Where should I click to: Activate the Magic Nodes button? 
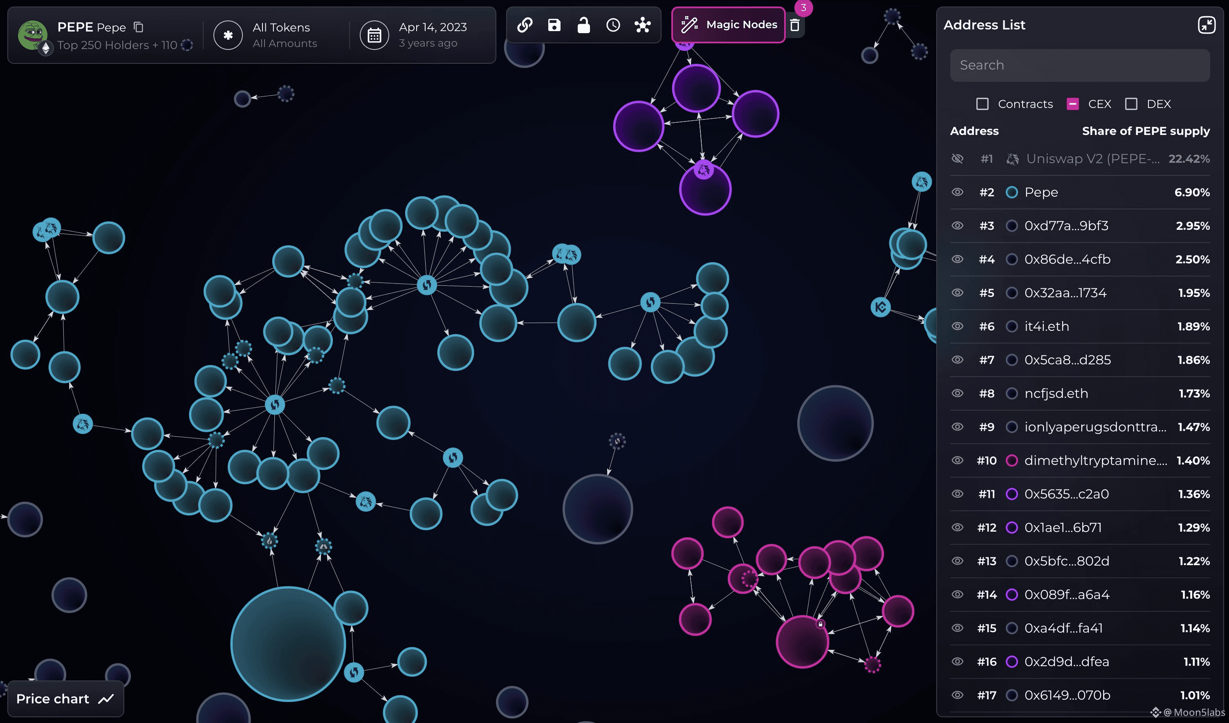tap(729, 25)
